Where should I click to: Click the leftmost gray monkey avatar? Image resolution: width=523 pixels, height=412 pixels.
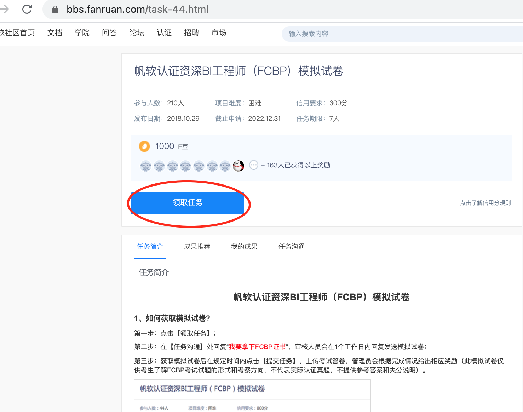[146, 166]
